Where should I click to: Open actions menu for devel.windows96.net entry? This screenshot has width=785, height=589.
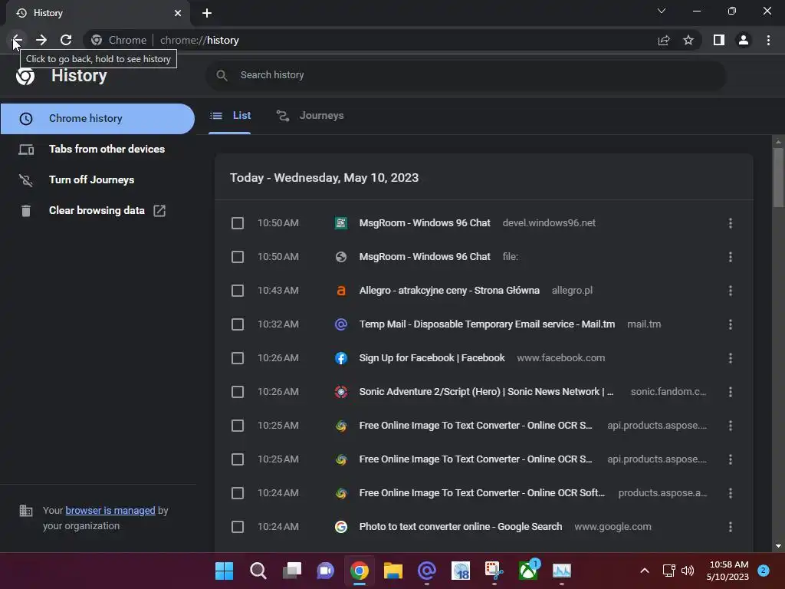click(731, 223)
